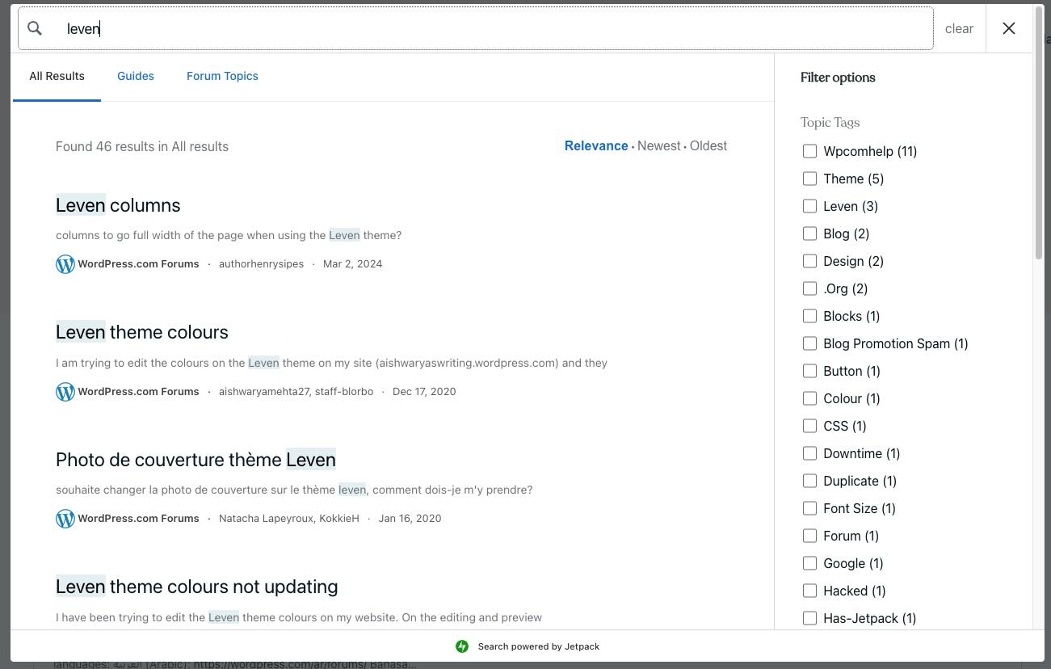The image size is (1051, 669).
Task: Click WordPress logo in Leven theme colours result
Action: click(65, 392)
